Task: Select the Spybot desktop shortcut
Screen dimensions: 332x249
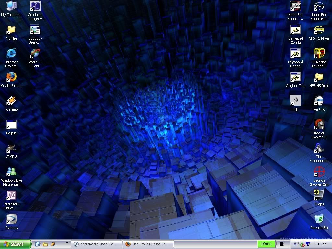Action: coord(35,34)
